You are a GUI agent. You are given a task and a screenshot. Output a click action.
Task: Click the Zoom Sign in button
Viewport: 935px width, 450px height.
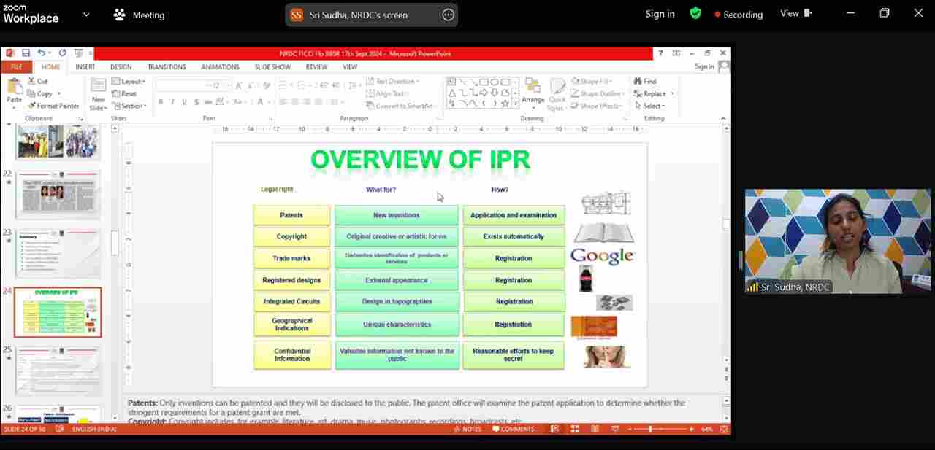tap(660, 14)
